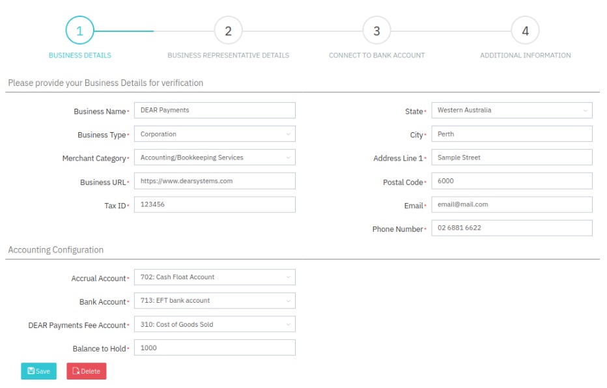607x388 pixels.
Task: Select the Connect to Bank Account label
Action: tap(376, 55)
